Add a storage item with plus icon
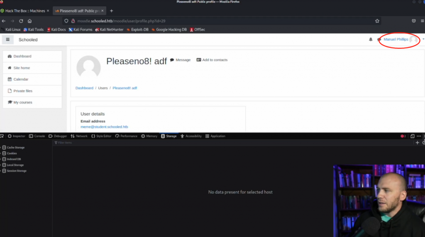 point(418,143)
